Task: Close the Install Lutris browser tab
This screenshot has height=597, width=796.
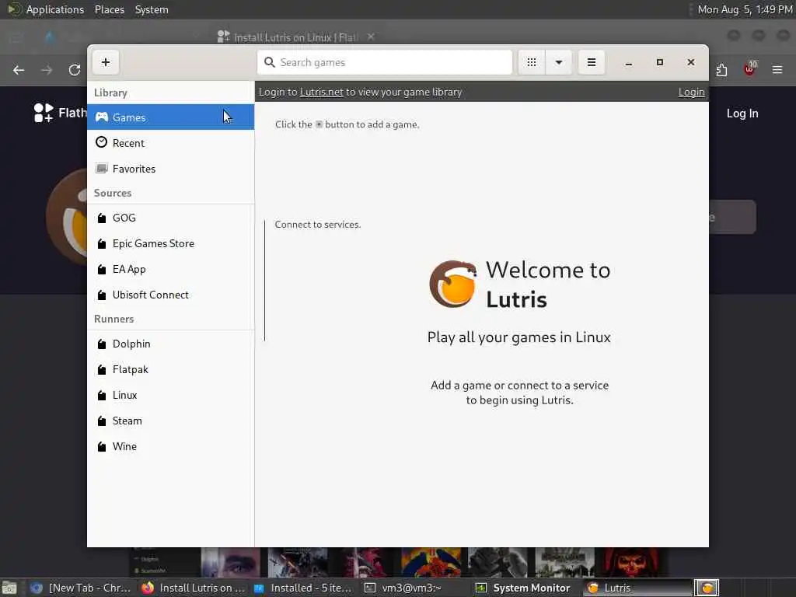Action: coord(371,37)
